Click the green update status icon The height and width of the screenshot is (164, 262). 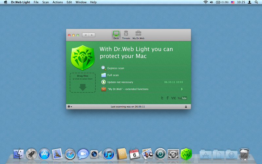tap(103, 82)
